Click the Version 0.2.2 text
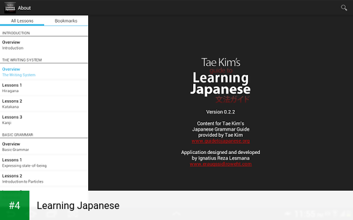353x220 pixels. [221, 112]
